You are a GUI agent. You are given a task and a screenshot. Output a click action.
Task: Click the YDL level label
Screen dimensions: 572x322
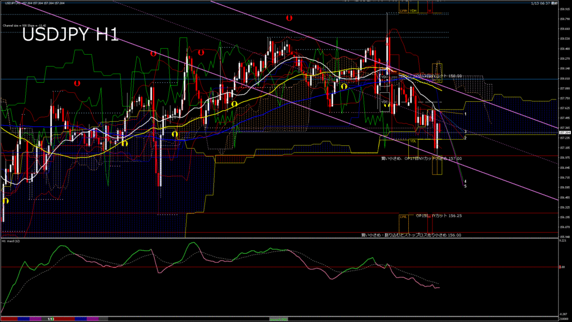coord(413,141)
